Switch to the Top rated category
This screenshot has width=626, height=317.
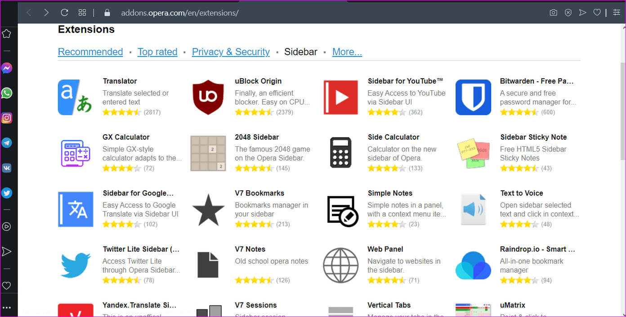[x=157, y=52]
